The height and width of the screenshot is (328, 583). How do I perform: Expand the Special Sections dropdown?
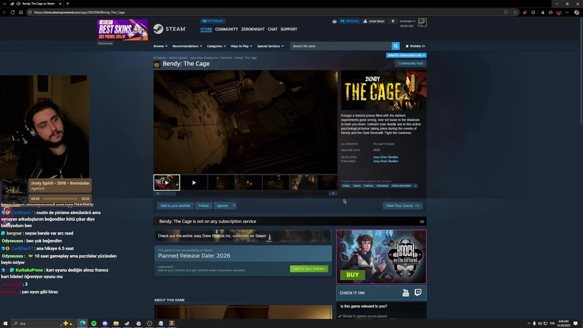click(x=270, y=46)
